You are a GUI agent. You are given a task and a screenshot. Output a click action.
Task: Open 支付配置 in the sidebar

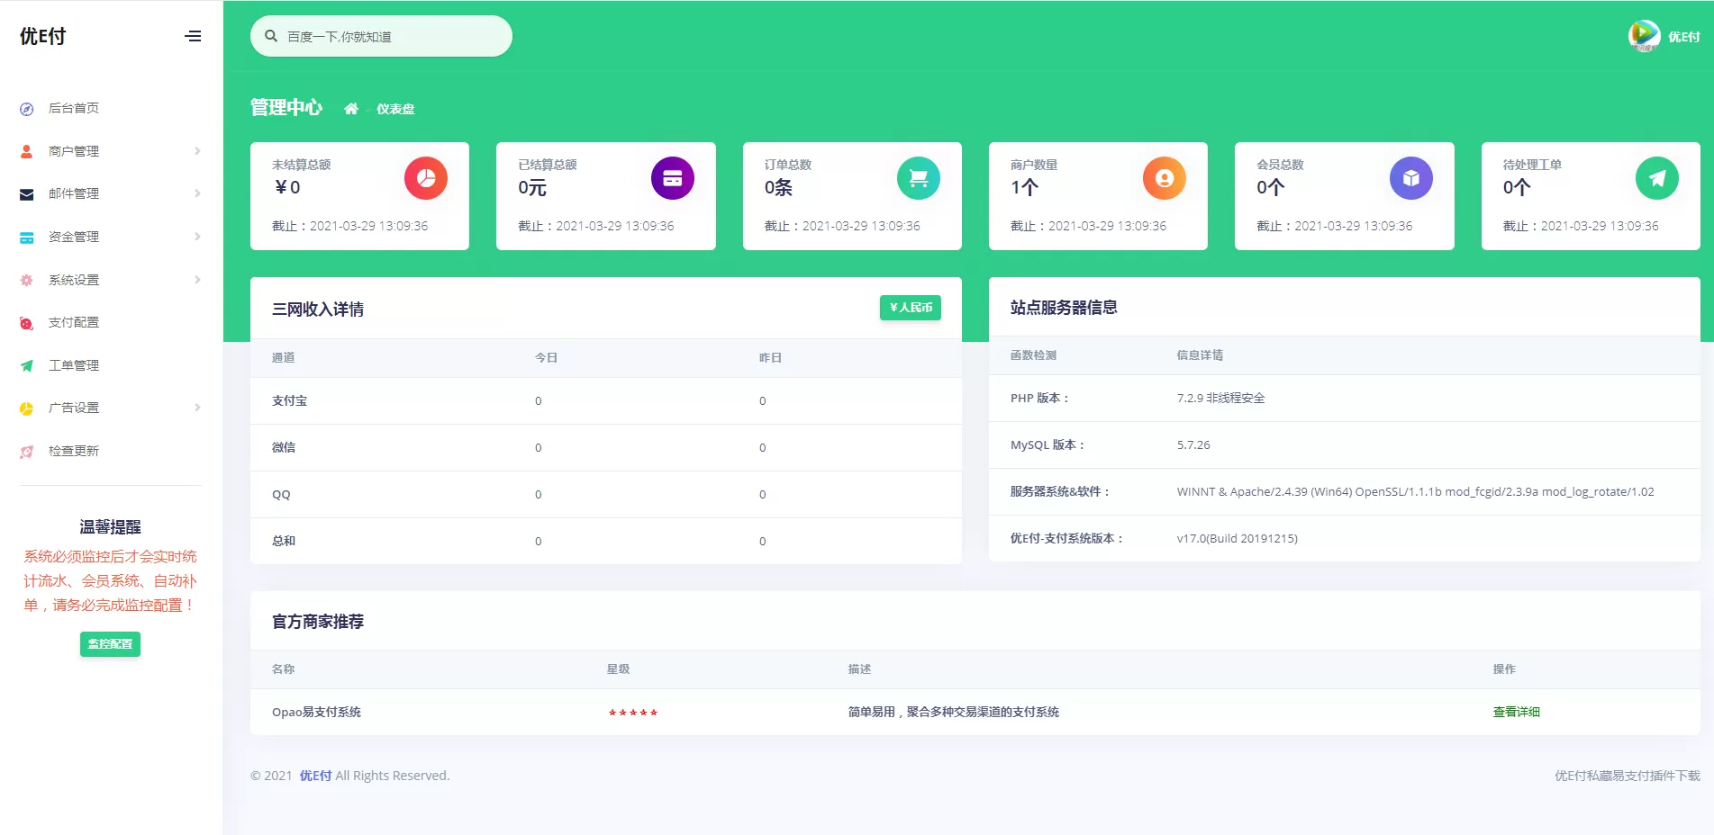tap(74, 322)
